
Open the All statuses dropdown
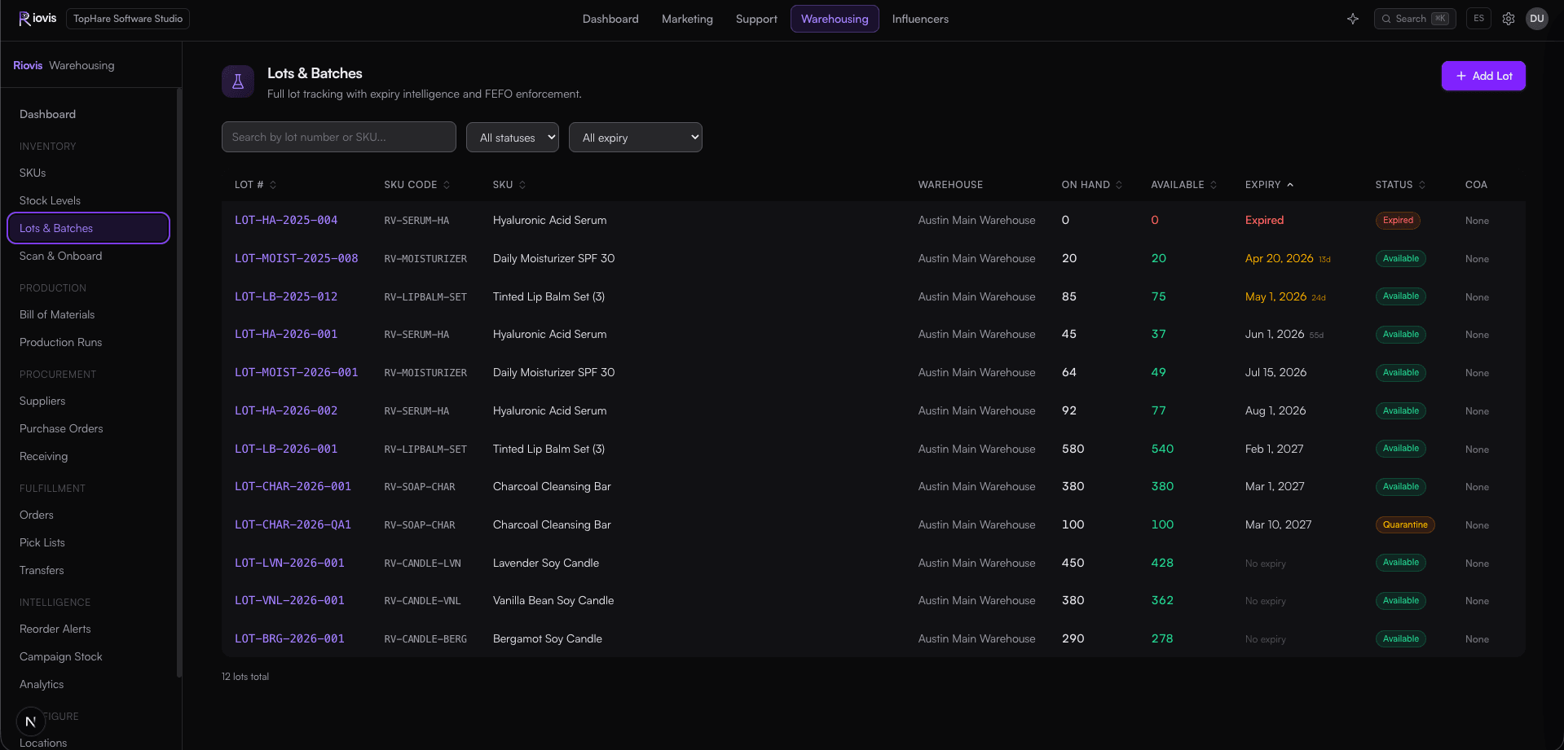click(513, 138)
